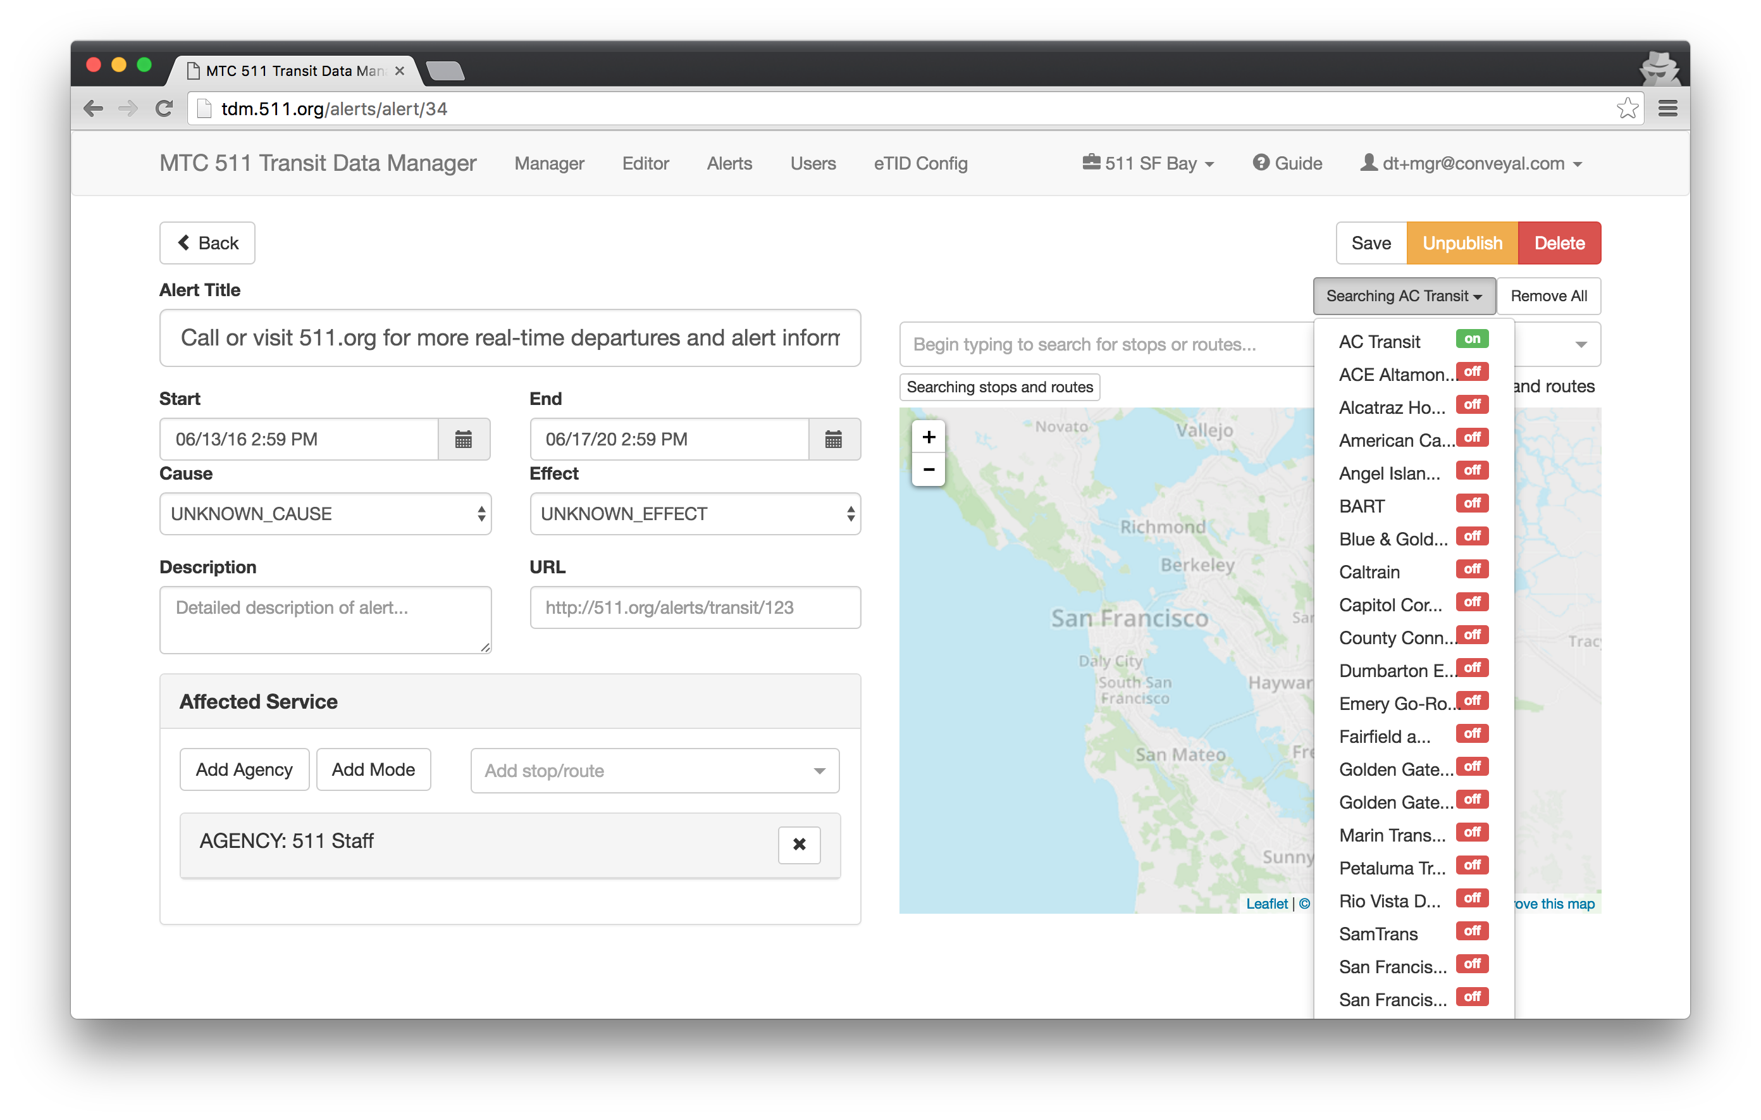Enable SamTrans agency search
Screen dimensions: 1761x1120
[1472, 931]
